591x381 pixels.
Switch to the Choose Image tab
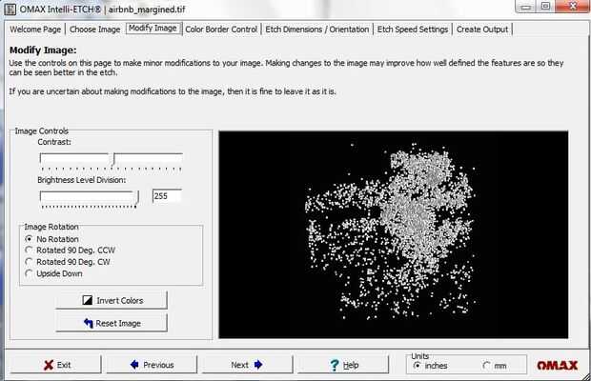[94, 30]
